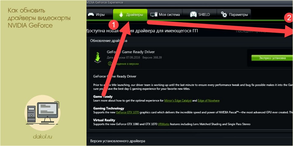This screenshot has height=146, width=293.
Task: Click the gears icon on Параметры tab
Action: (224, 15)
